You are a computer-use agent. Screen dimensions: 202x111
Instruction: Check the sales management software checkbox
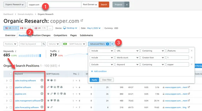[11, 101]
